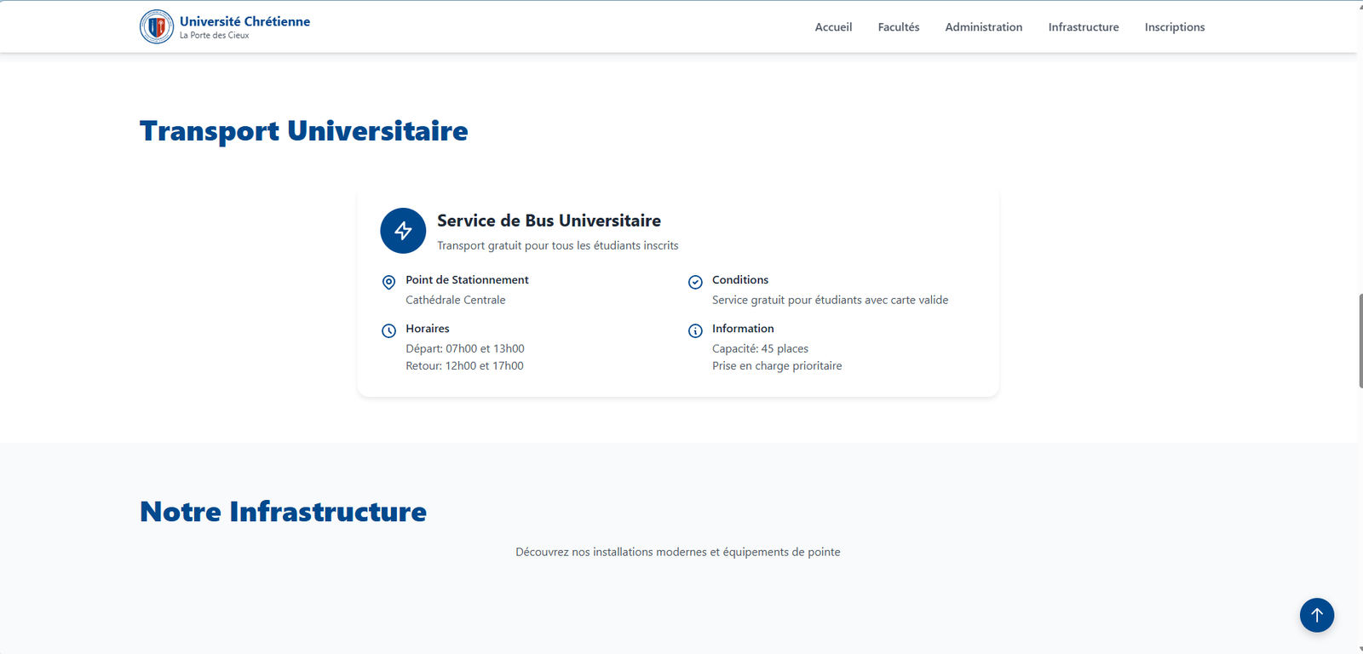Click the Notre Infrastructure heading
Viewport: 1363px width, 654px height.
[283, 512]
